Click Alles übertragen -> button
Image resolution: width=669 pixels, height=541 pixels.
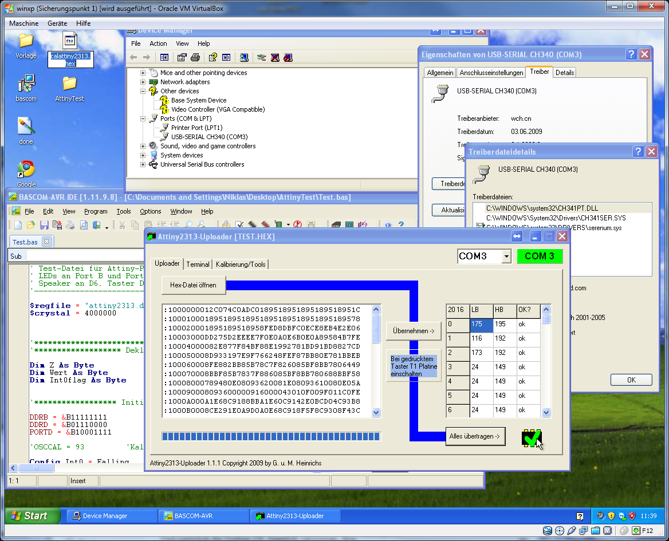[x=475, y=436]
